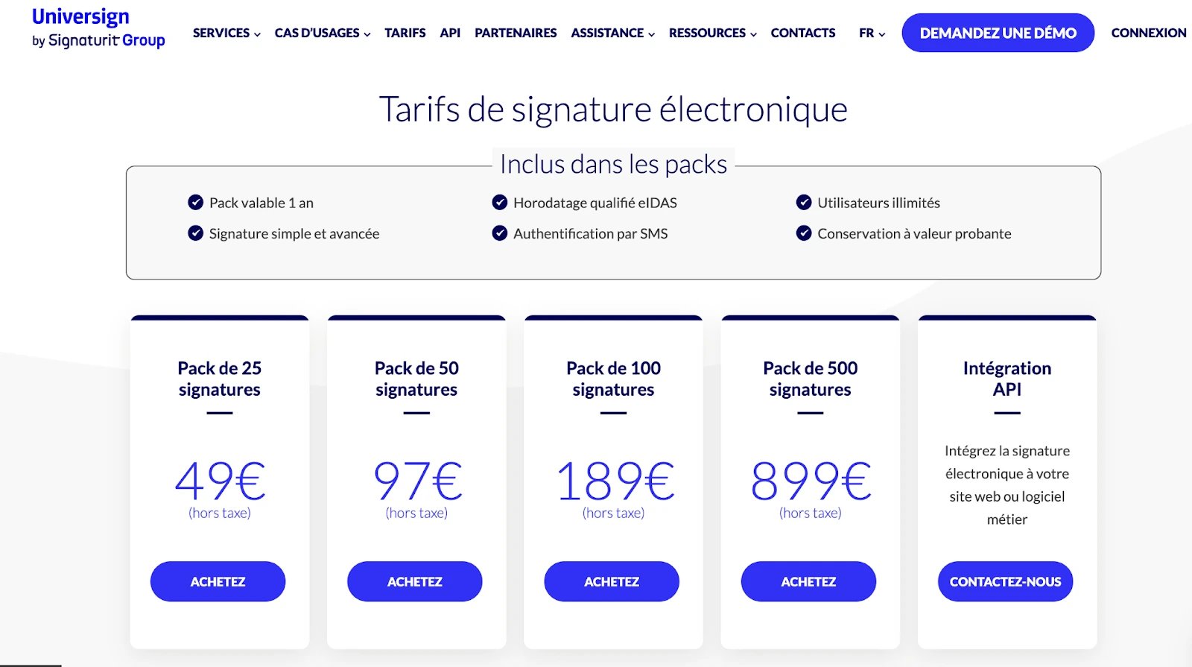Click checkmark icon beside Pack valable 1 an

click(195, 203)
